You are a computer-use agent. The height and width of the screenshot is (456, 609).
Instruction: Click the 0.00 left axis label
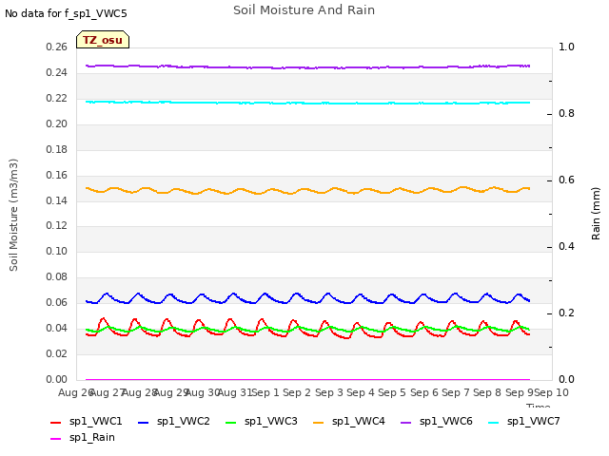click(x=57, y=379)
